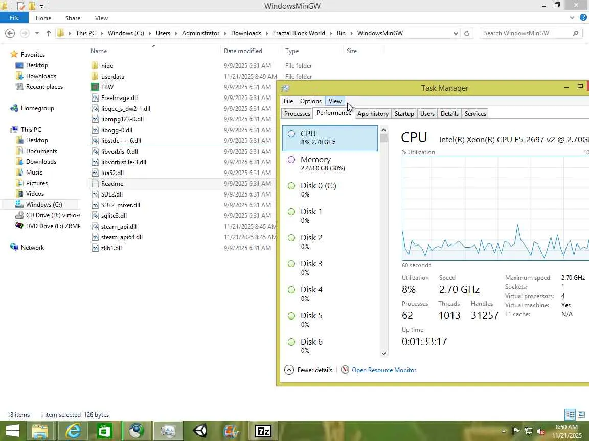Select the FreeImage.dll file icon

click(95, 98)
